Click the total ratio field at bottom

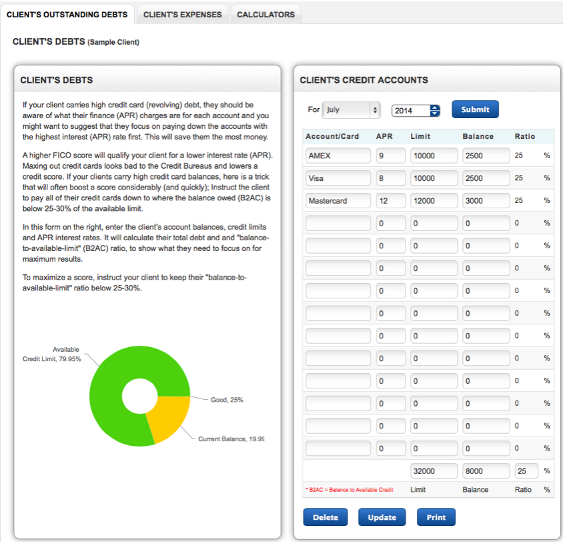tap(526, 471)
